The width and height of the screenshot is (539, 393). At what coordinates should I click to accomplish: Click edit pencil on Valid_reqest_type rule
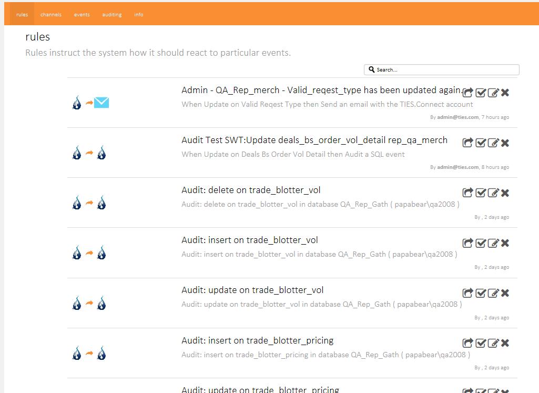[x=493, y=93]
